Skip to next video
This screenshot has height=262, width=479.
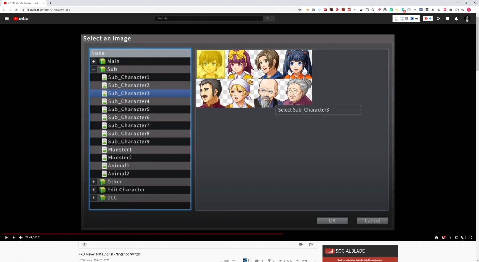click(x=14, y=238)
